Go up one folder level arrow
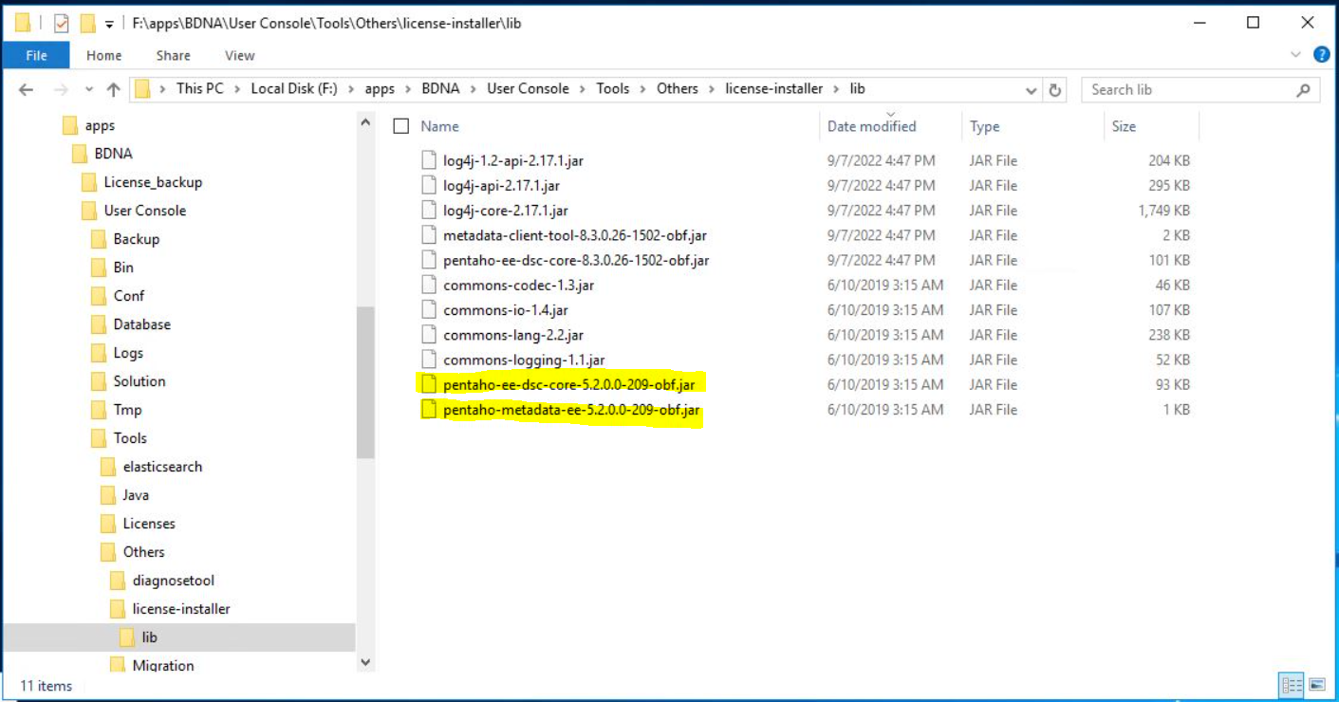 [x=114, y=90]
